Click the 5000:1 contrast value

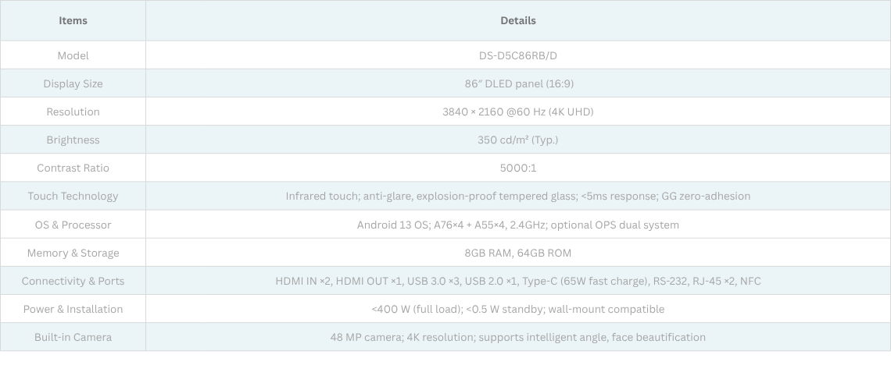(x=518, y=168)
